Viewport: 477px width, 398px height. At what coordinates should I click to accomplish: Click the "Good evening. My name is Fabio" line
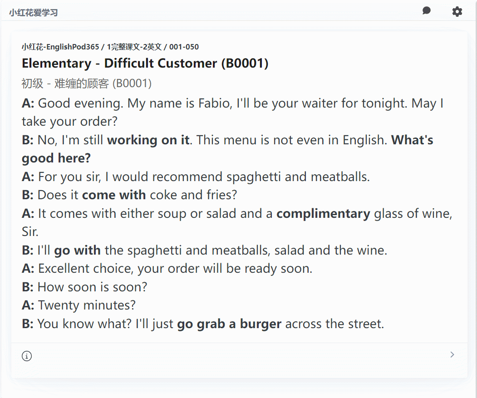[x=232, y=103]
